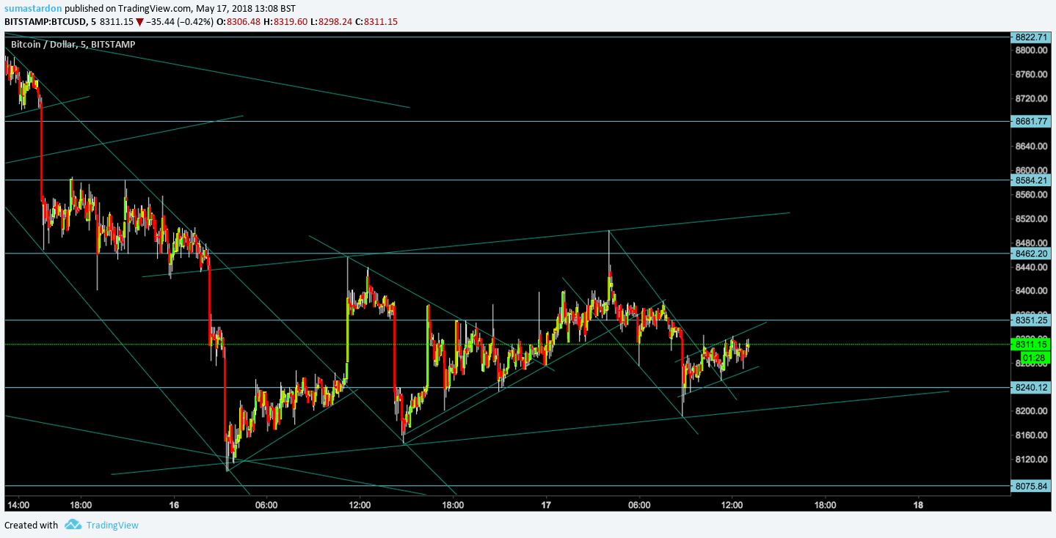Click the 8584.21 price level label
Screen dimensions: 1056x538
coord(1032,180)
